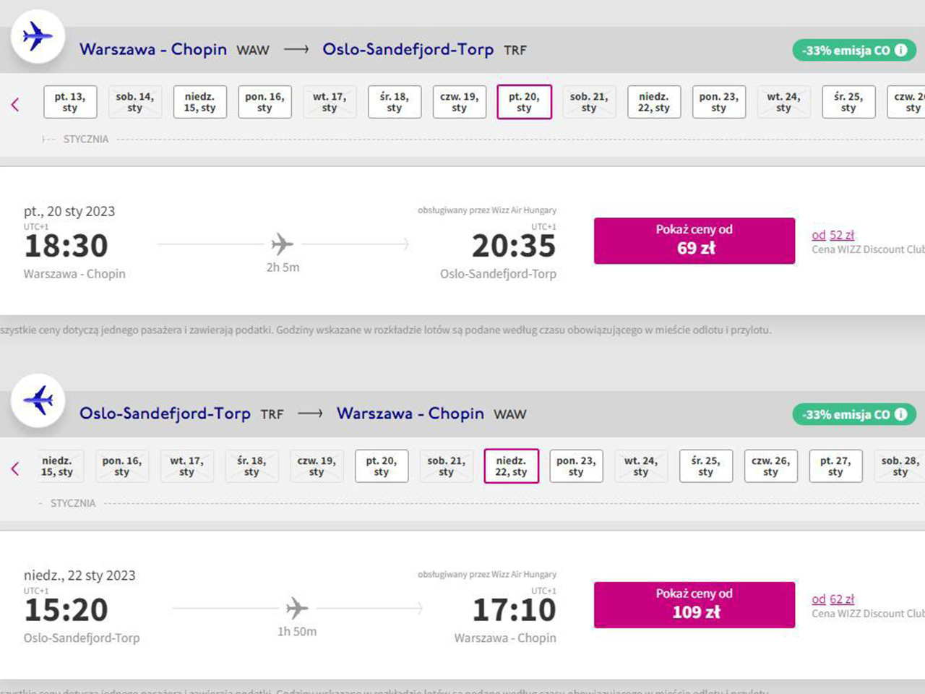The height and width of the screenshot is (694, 925).
Task: Select return date pt. 20, sty
Action: tap(382, 466)
